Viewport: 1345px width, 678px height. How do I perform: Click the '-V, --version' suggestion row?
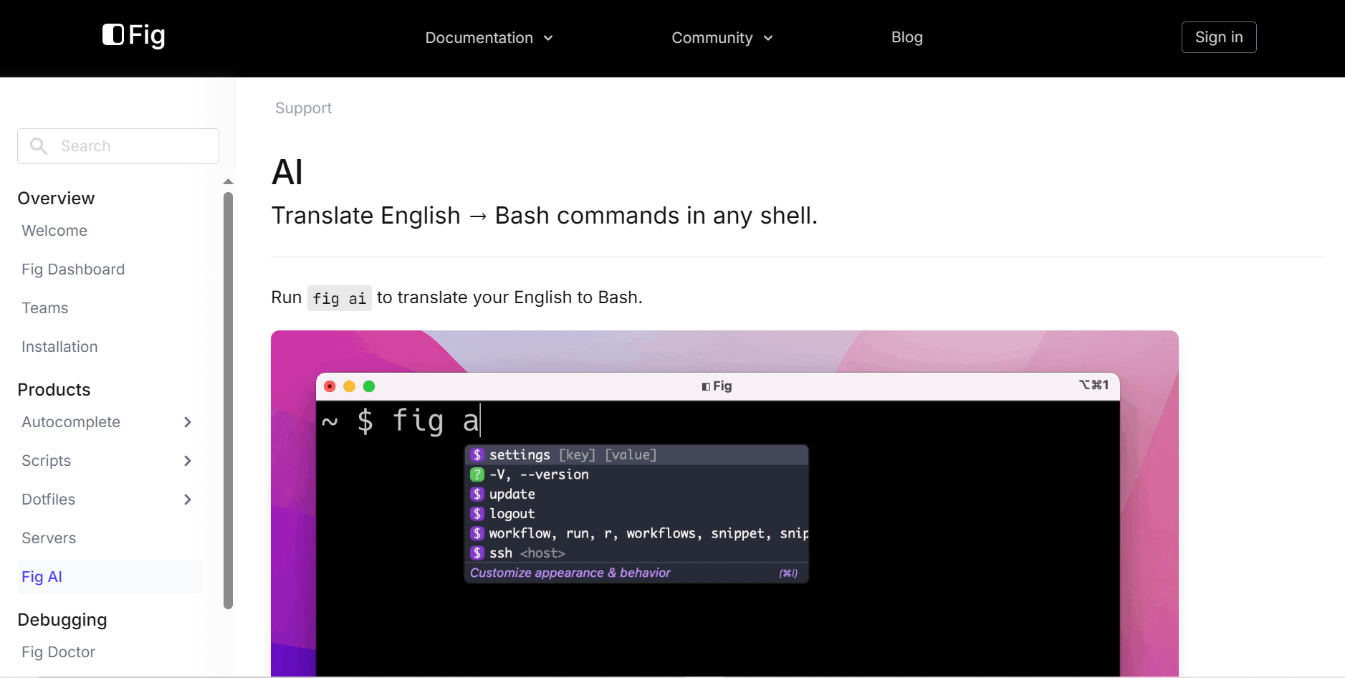[637, 474]
